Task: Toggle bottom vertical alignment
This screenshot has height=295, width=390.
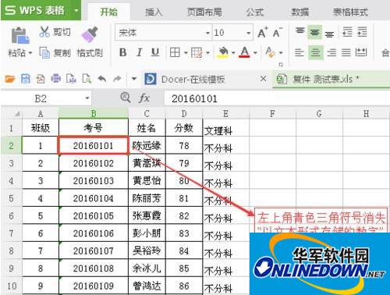Action: [329, 34]
